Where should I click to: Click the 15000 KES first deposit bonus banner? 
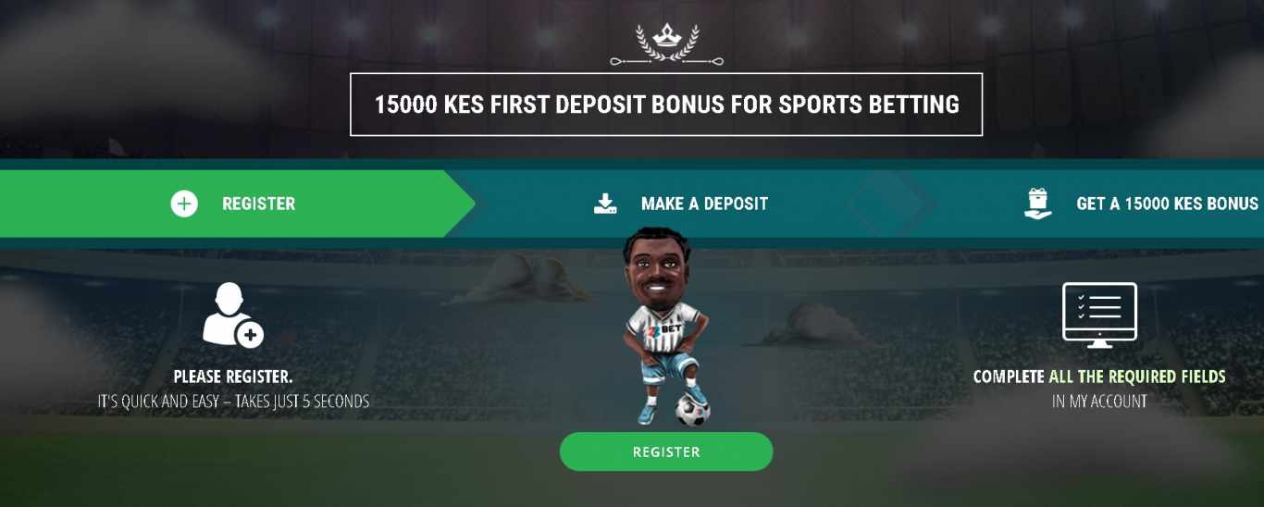666,105
